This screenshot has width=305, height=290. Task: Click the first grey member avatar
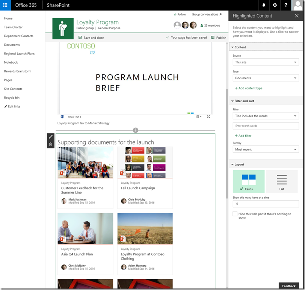tap(177, 25)
